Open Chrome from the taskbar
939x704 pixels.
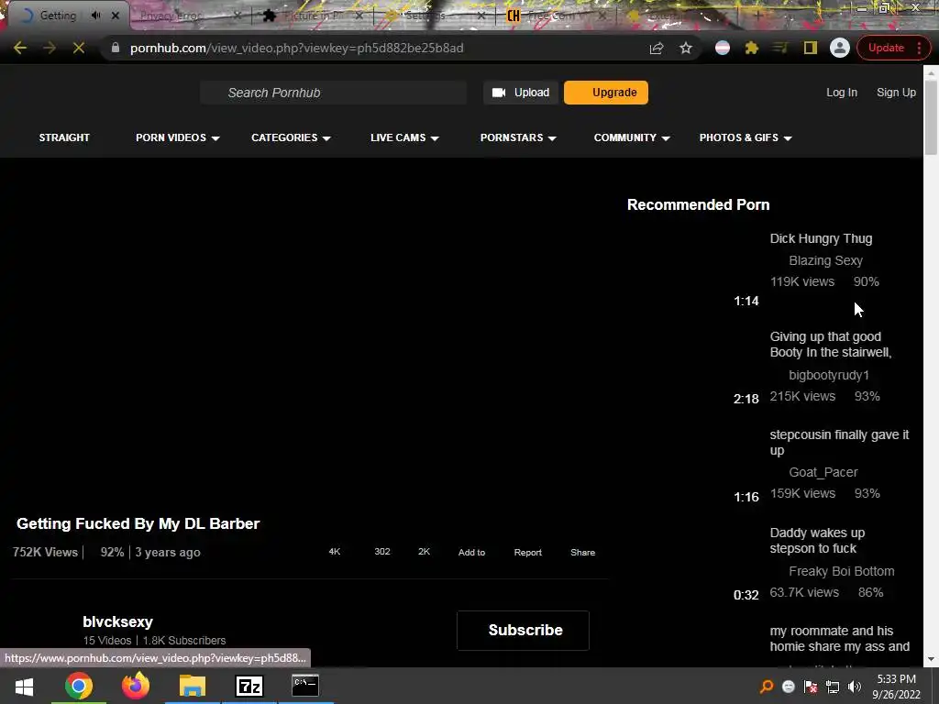(79, 686)
